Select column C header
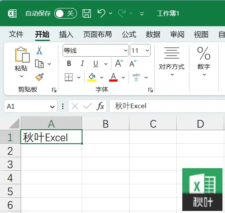The image size is (225, 213). 153,123
